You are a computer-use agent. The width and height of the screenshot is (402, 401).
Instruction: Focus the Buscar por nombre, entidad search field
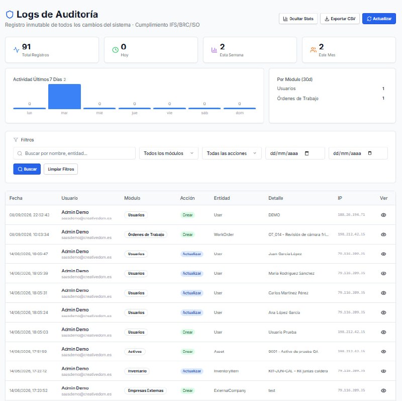click(x=74, y=153)
